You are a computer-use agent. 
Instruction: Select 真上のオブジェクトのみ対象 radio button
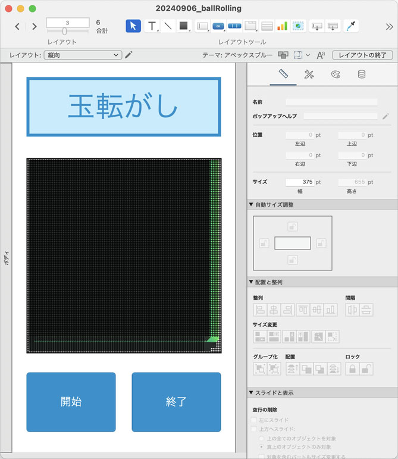[262, 447]
